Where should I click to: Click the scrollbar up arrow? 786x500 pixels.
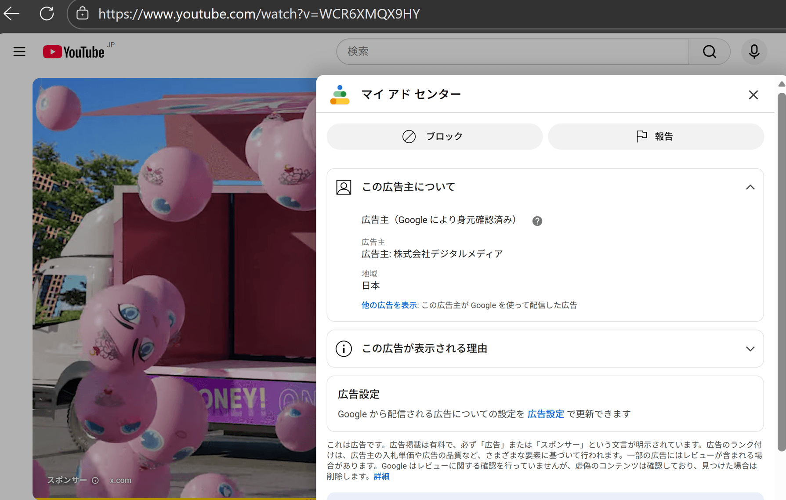point(782,84)
